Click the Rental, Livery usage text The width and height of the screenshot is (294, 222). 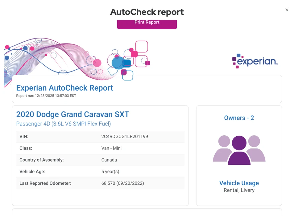[x=239, y=190]
